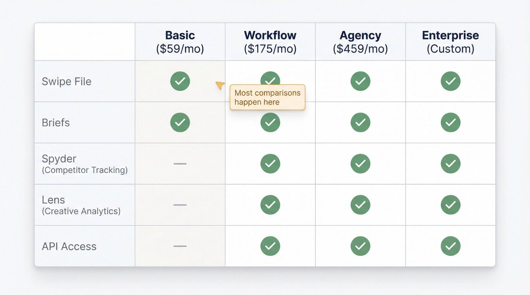Click the Basic plan Briefs checkmark
Screen dimensions: 530x295
click(x=180, y=122)
